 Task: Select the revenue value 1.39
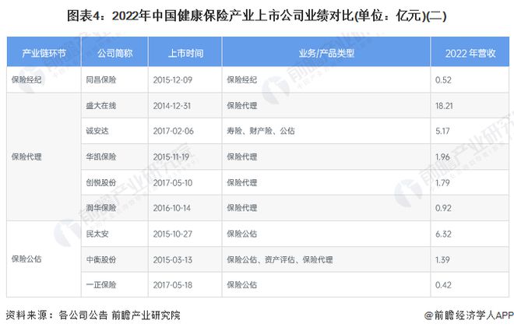point(442,259)
